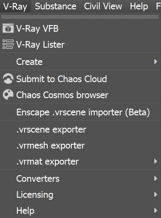Select Submit to Chaos Cloud entry
The image size is (161, 218).
(x=62, y=79)
